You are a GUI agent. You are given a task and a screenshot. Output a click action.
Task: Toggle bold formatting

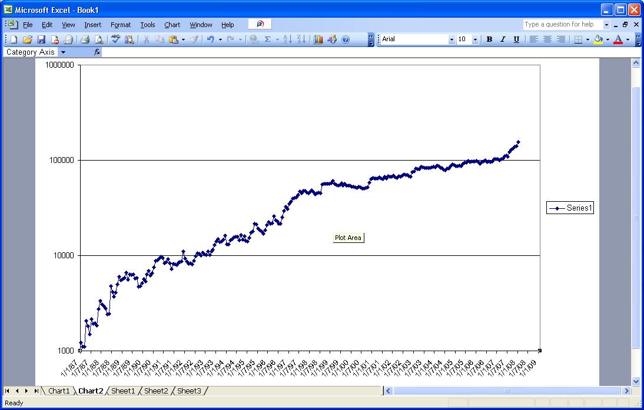pos(489,39)
